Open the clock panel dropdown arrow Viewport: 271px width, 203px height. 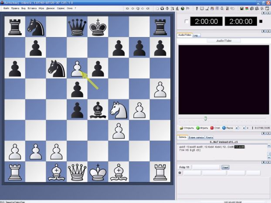click(264, 13)
